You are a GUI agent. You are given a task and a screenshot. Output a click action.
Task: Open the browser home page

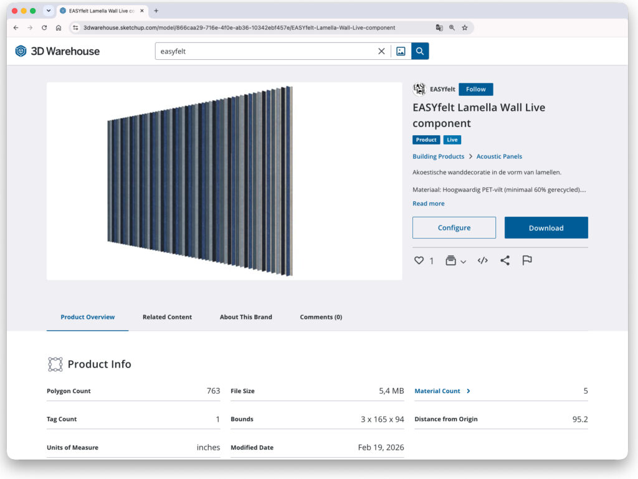click(x=59, y=27)
